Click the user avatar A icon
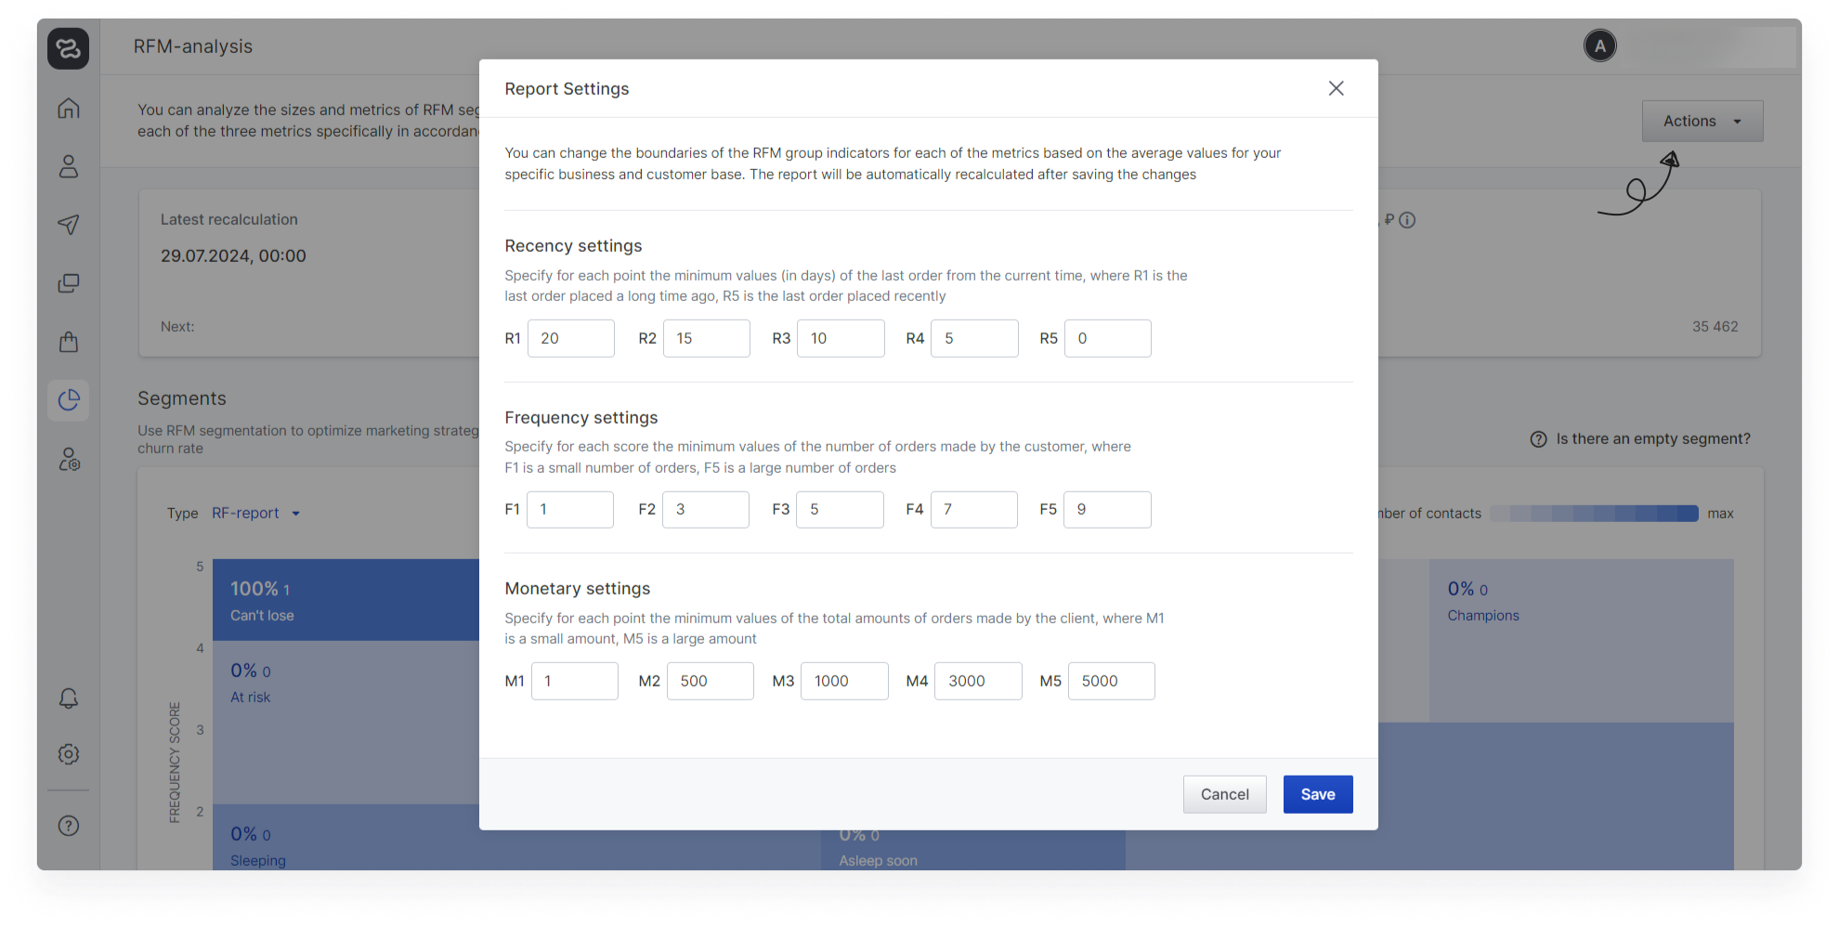The height and width of the screenshot is (926, 1839). coord(1599,46)
